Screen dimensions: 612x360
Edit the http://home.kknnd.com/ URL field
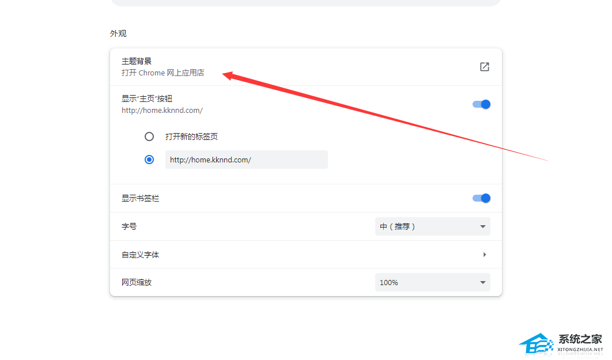(246, 160)
